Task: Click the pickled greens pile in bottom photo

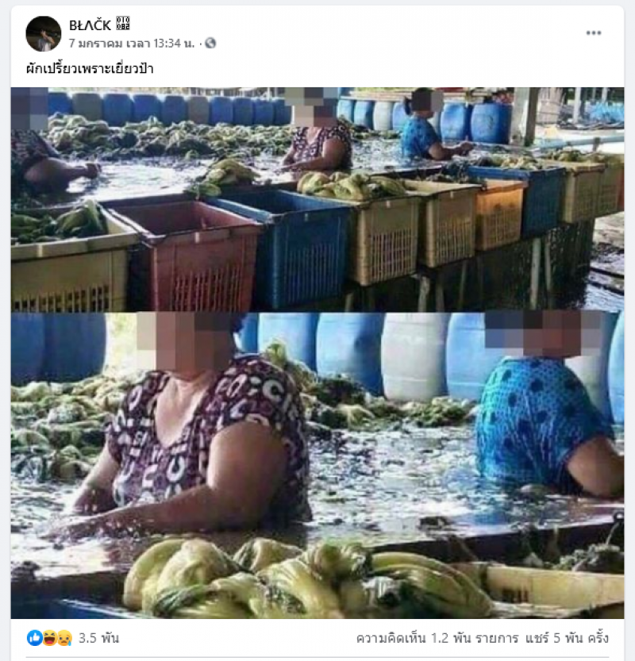Action: point(308,578)
